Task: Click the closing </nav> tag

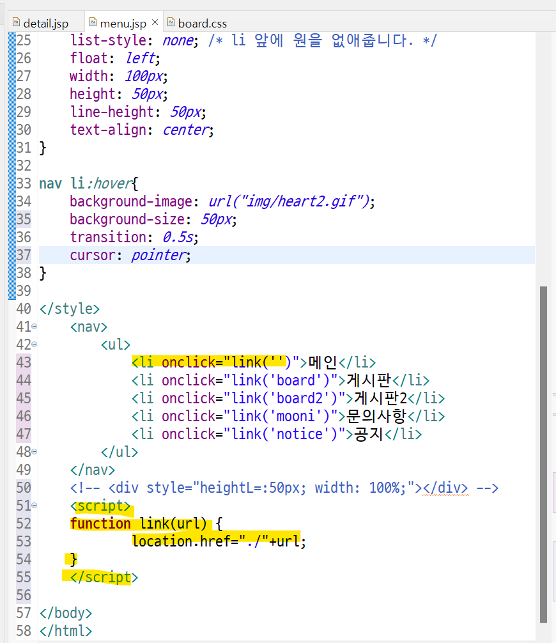Action: point(92,470)
